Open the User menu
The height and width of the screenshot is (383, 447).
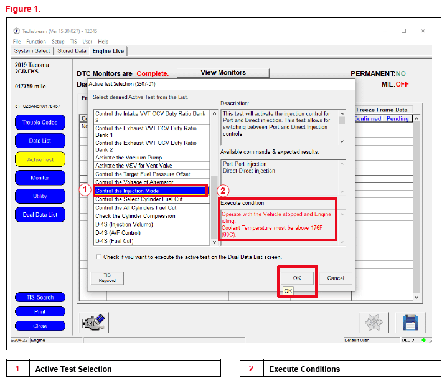pyautogui.click(x=87, y=42)
